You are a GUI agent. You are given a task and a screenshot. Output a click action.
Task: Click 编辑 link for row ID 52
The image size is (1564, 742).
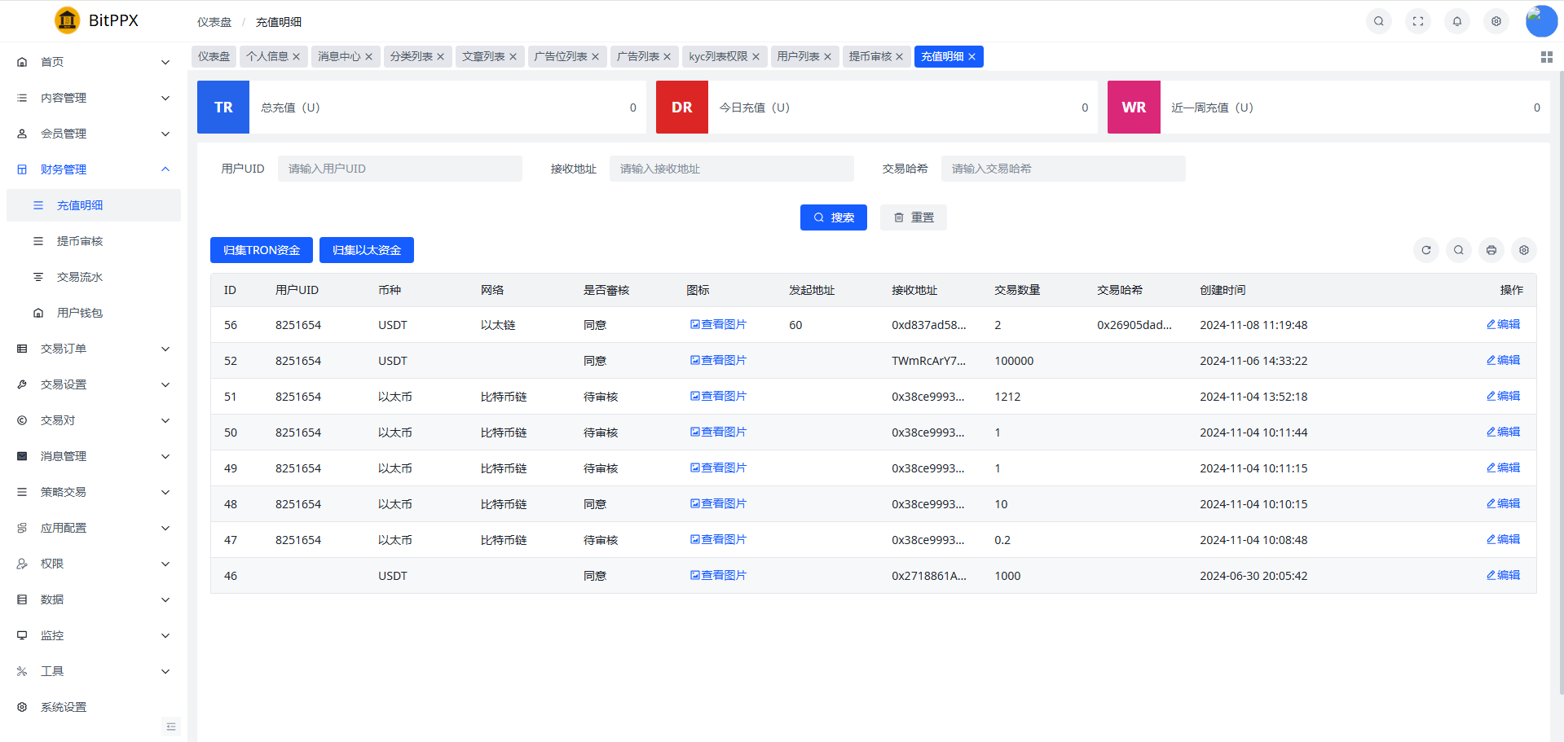[1503, 360]
